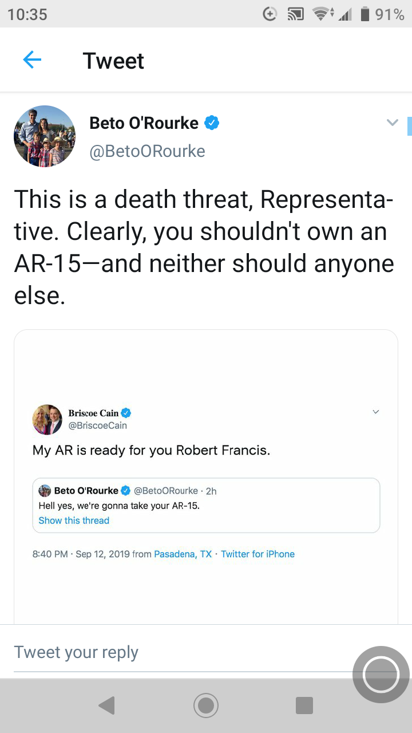The image size is (412, 733).
Task: Tap Beto O'Rourke's blue verified badge
Action: [x=212, y=123]
